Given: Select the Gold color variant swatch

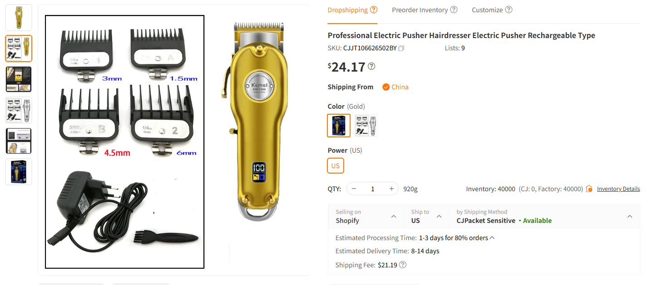Looking at the screenshot, I should point(339,126).
